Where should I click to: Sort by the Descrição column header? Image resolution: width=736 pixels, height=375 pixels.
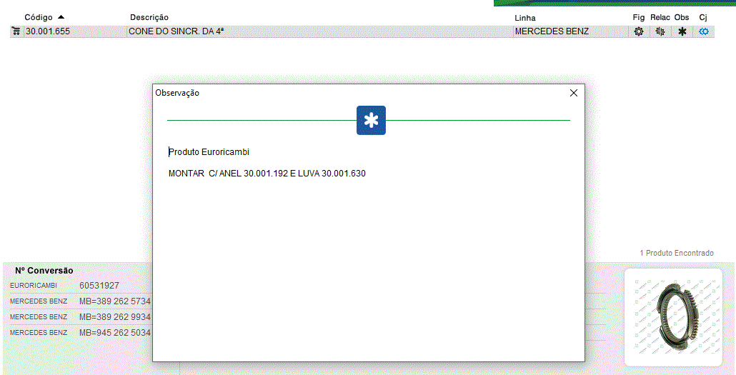(x=149, y=17)
